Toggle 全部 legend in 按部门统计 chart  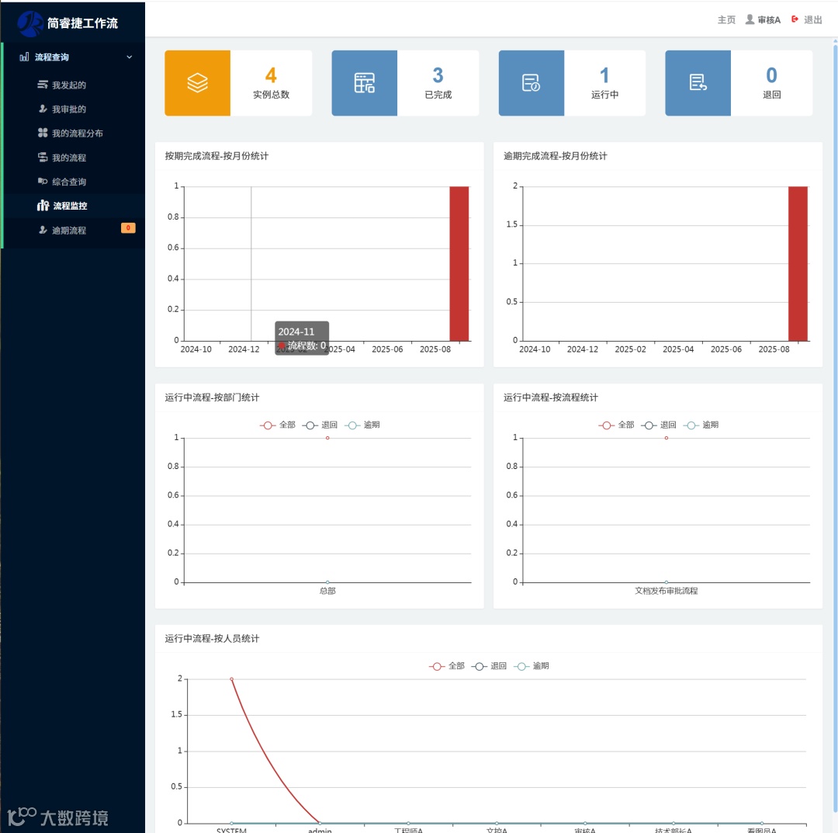coord(277,425)
